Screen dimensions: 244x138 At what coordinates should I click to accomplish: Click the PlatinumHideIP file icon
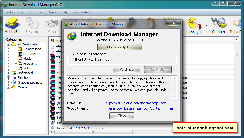tap(52, 128)
